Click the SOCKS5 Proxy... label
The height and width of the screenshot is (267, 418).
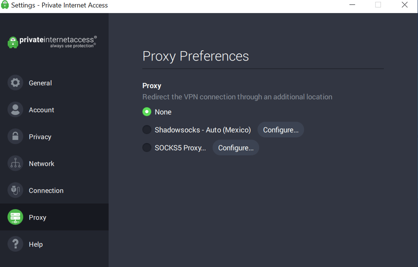click(x=180, y=148)
